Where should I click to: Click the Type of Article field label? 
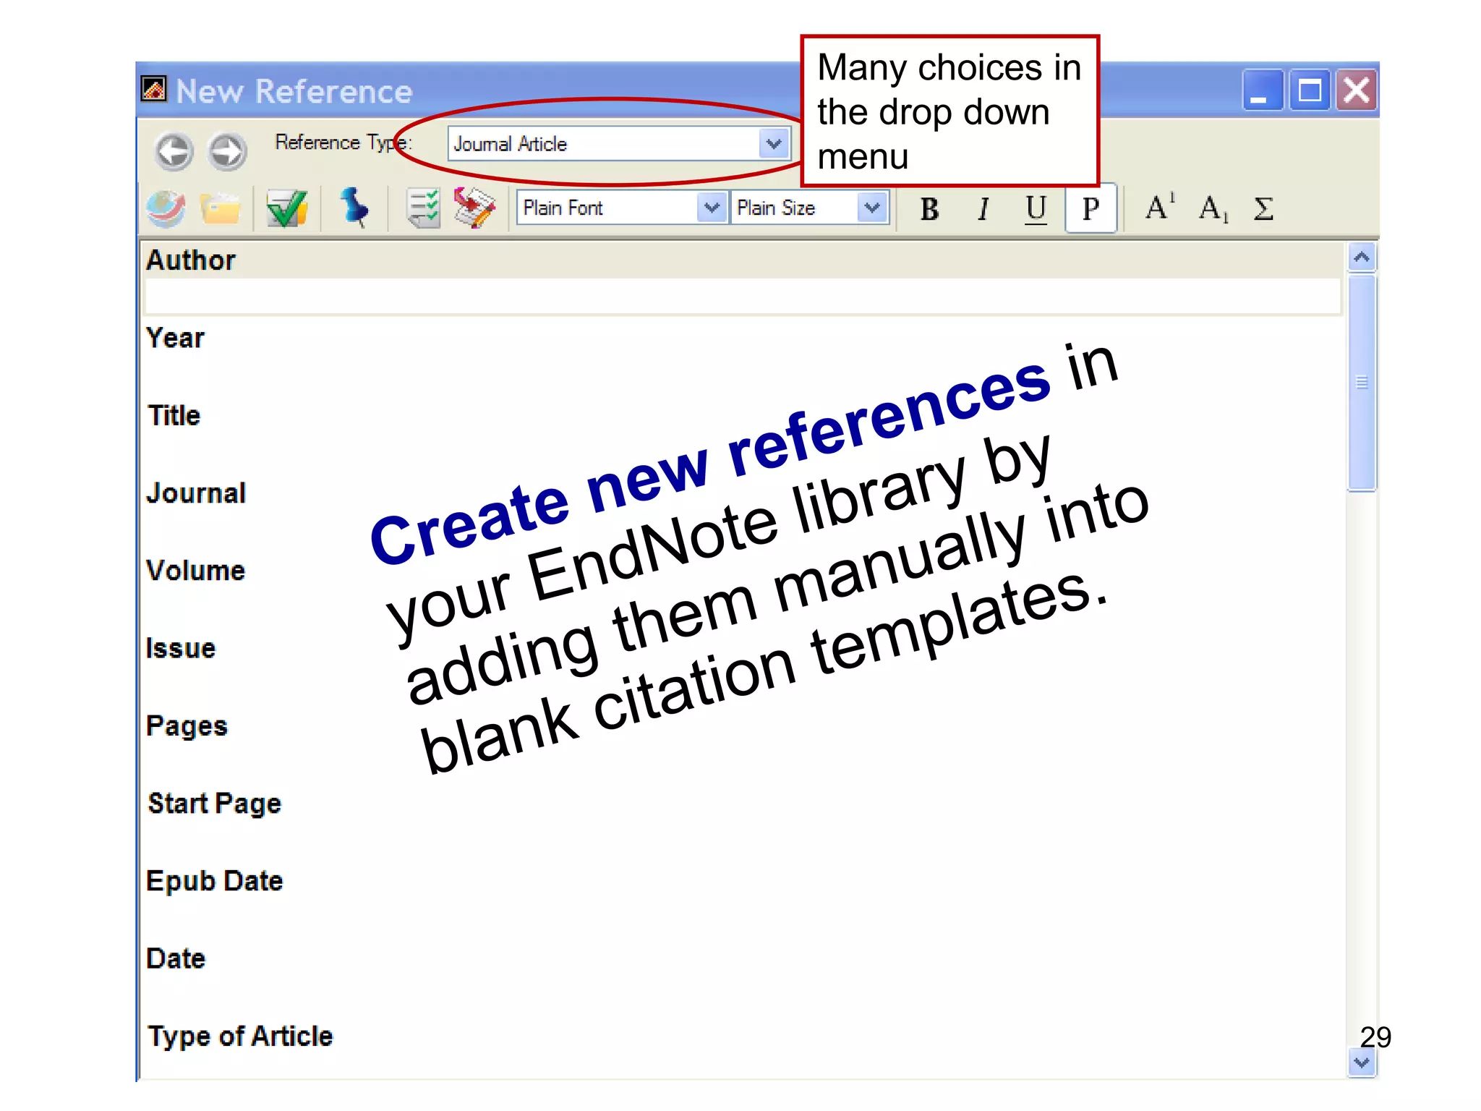coord(240,1036)
